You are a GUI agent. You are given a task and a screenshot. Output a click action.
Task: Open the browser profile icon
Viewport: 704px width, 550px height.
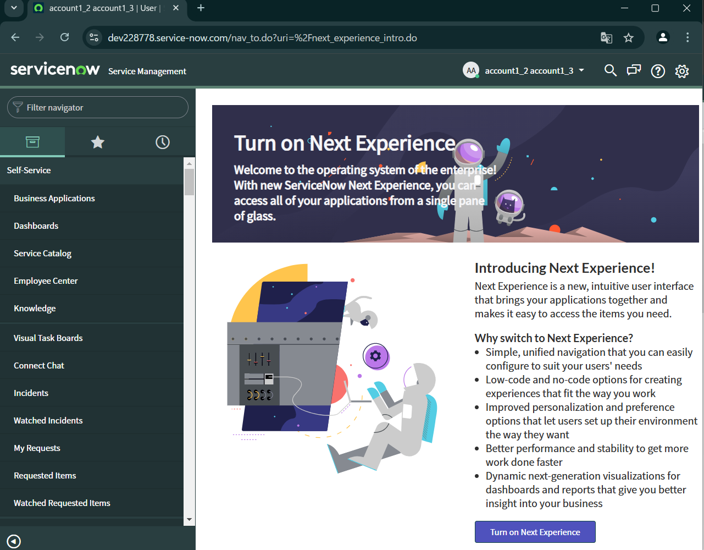(x=663, y=37)
